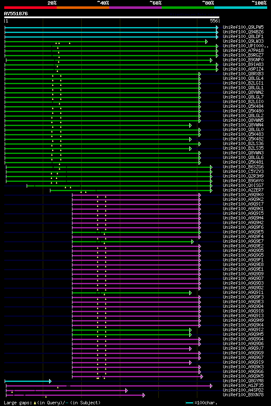Select hit label UniRef100_A9Q9E7
This screenshot has height=406, width=271.
tap(243, 241)
